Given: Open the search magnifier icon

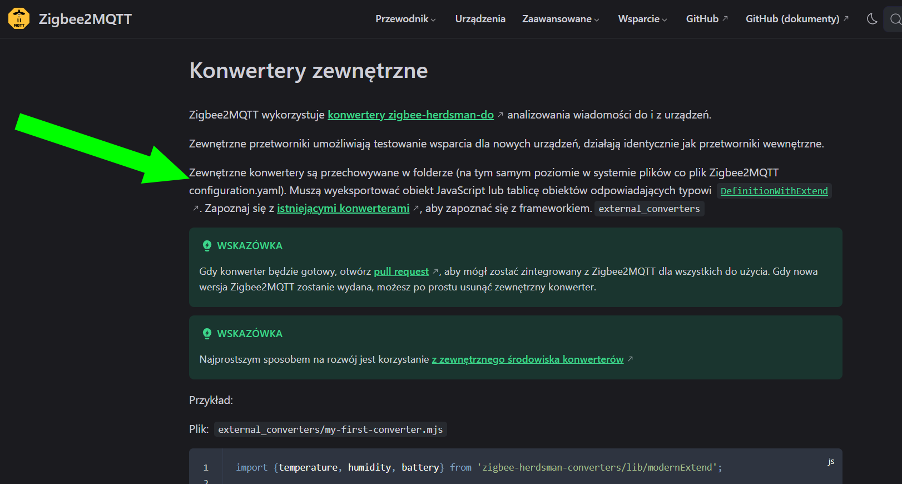Looking at the screenshot, I should [895, 19].
